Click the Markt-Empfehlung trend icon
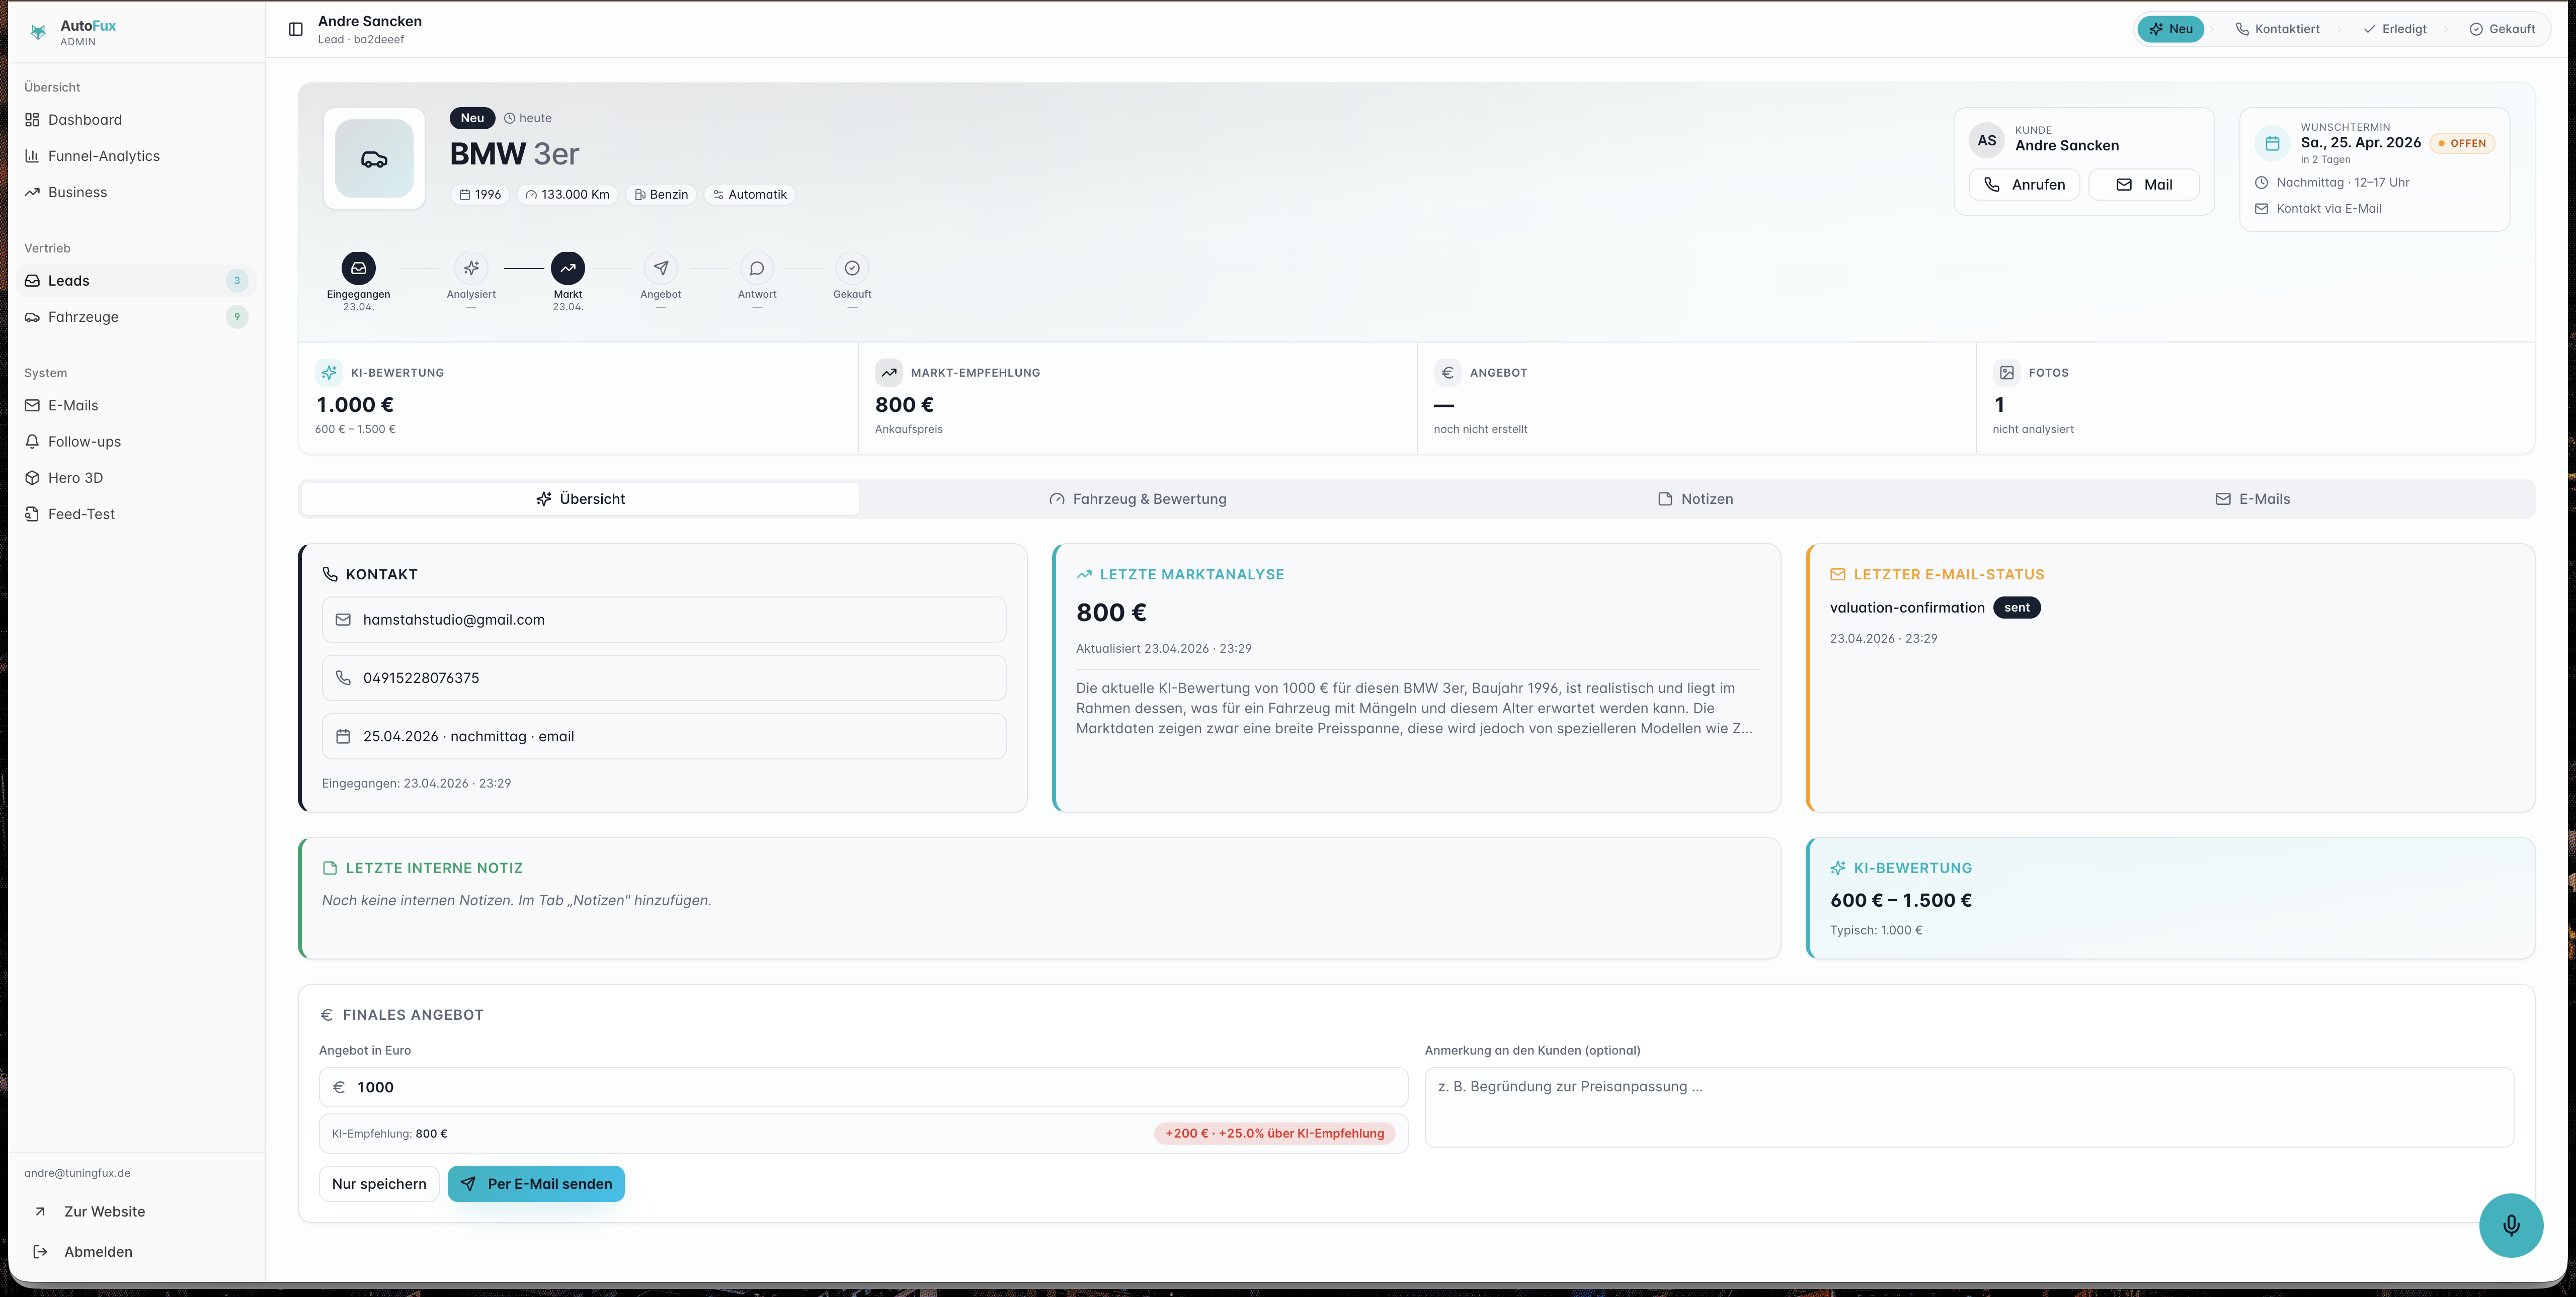This screenshot has height=1297, width=2576. point(889,373)
